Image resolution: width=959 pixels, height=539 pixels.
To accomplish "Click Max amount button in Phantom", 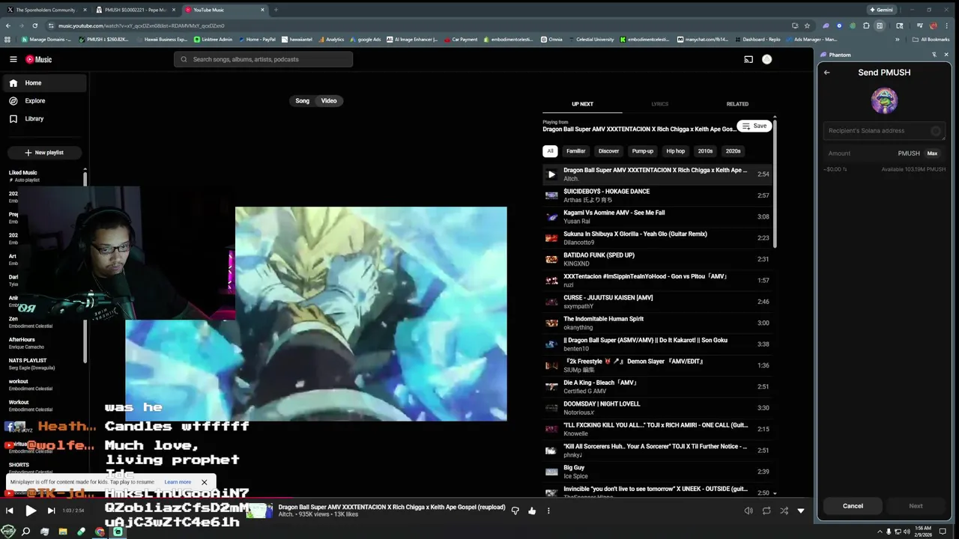I will point(932,153).
